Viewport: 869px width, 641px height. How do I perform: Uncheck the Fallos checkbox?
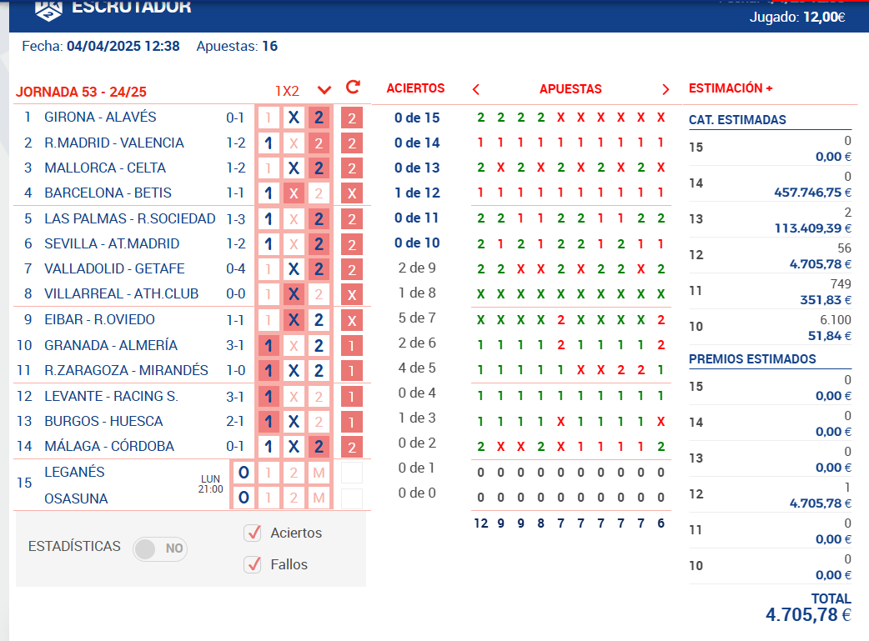253,564
